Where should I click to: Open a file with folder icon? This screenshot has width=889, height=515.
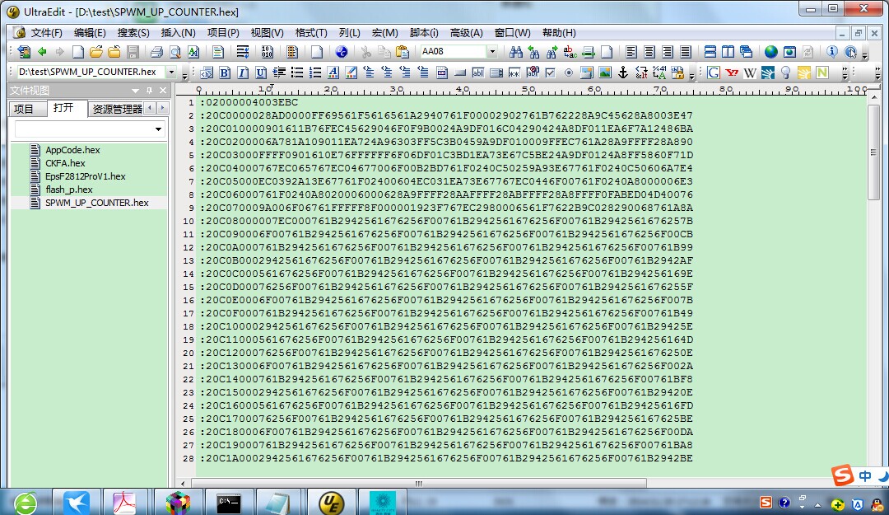click(95, 52)
